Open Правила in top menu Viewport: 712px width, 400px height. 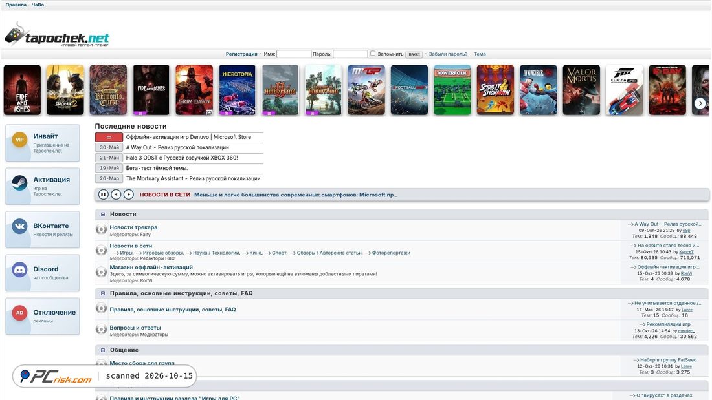click(x=16, y=5)
